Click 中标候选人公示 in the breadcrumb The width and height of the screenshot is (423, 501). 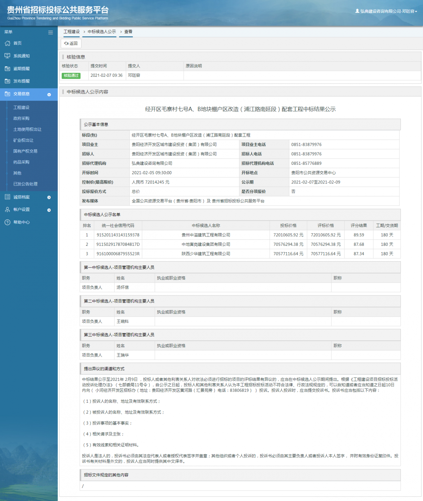point(102,32)
